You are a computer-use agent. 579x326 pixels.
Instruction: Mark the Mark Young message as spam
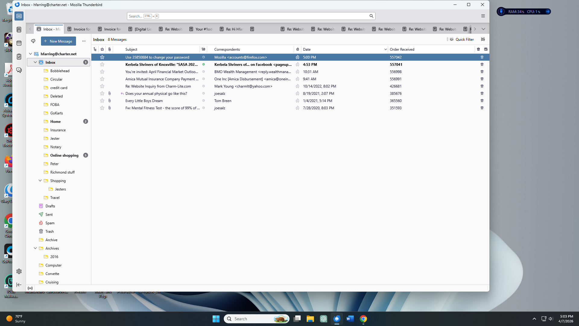[297, 86]
